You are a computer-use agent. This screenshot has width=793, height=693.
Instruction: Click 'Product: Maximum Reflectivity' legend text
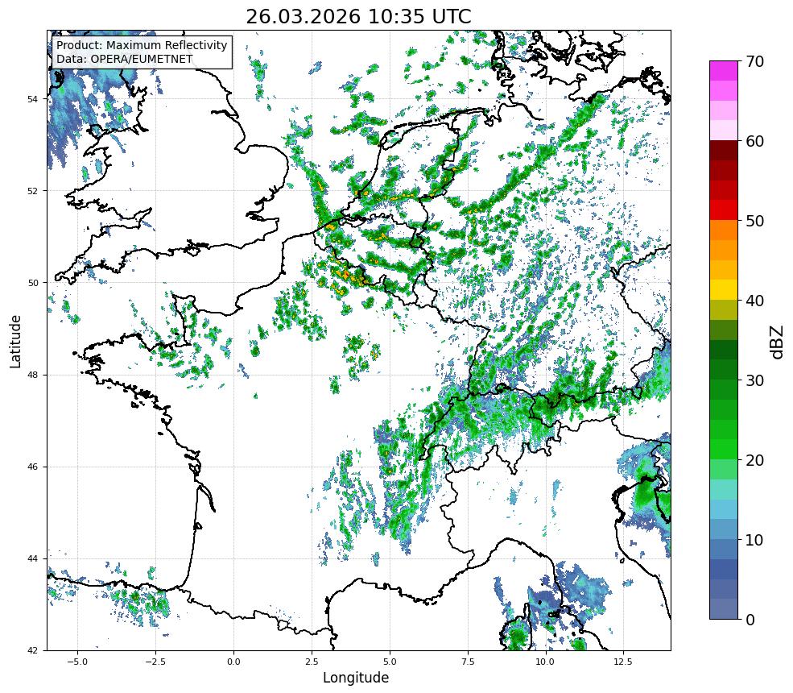pyautogui.click(x=142, y=45)
